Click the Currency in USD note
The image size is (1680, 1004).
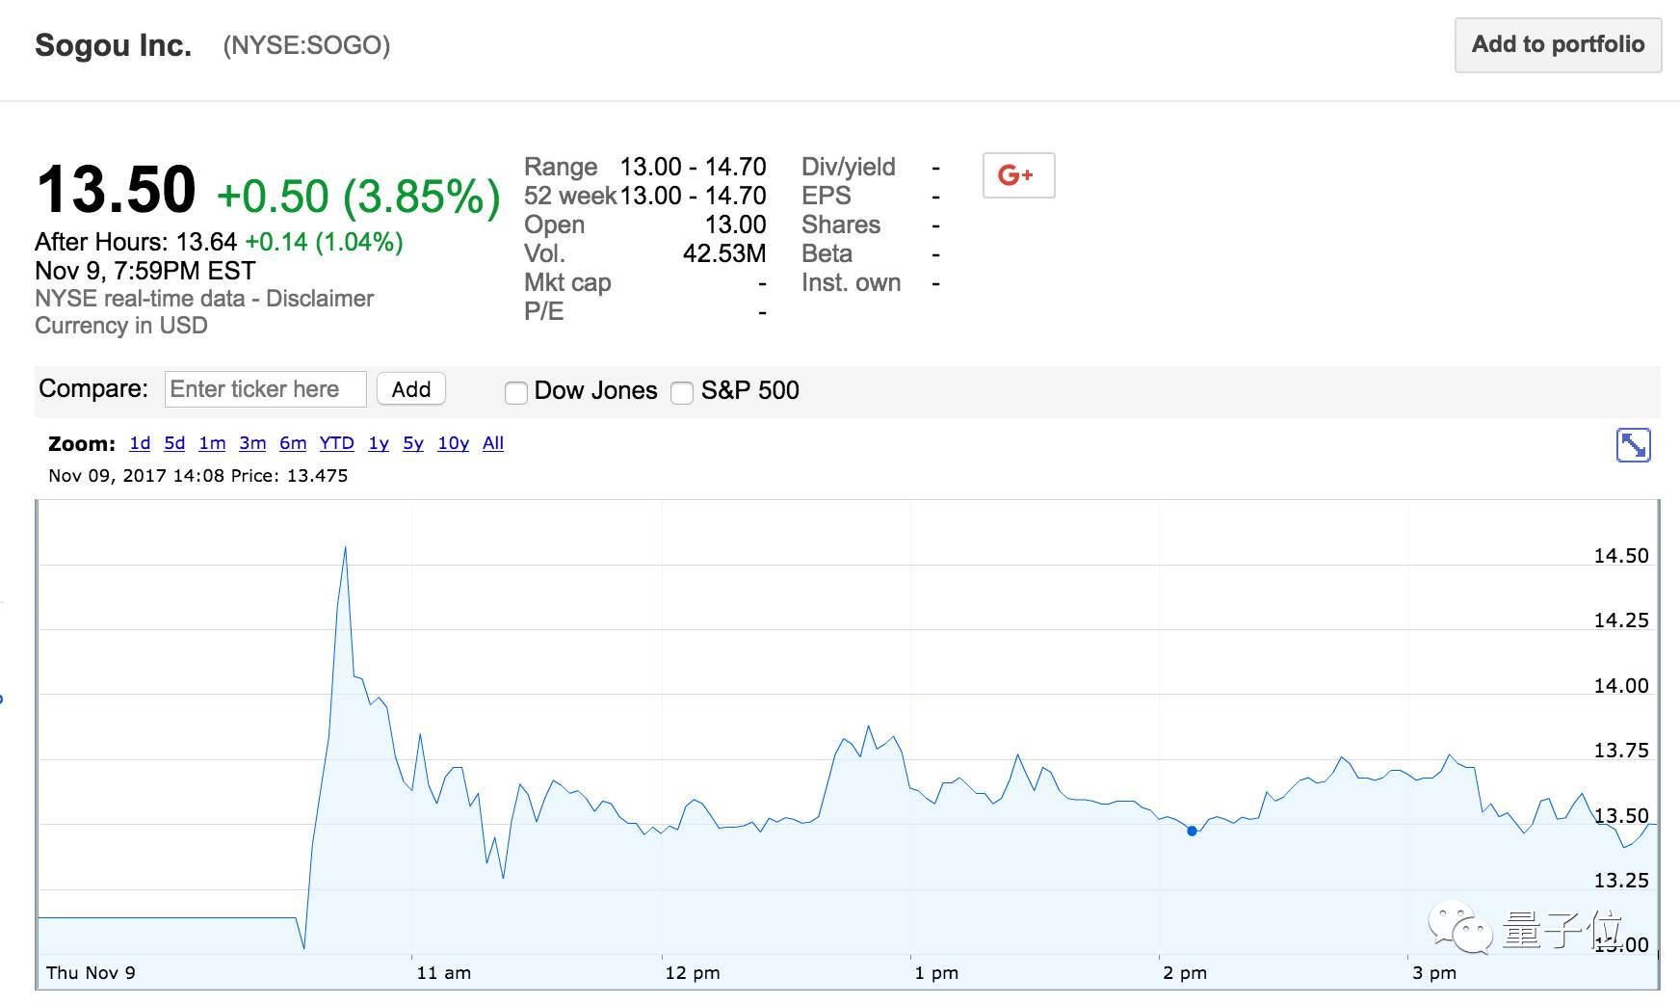(x=121, y=326)
